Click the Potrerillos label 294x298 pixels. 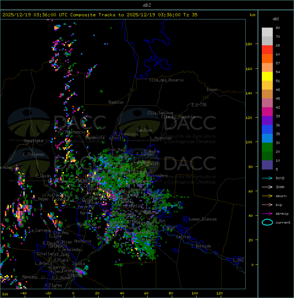(x=59, y=195)
